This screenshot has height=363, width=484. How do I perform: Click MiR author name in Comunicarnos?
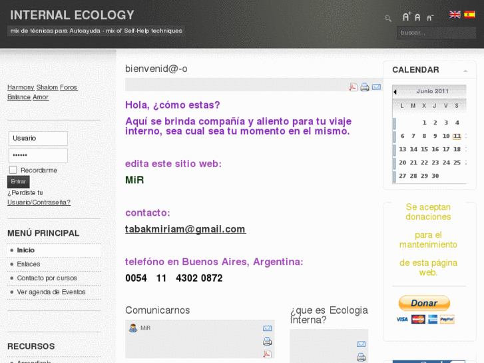(145, 328)
